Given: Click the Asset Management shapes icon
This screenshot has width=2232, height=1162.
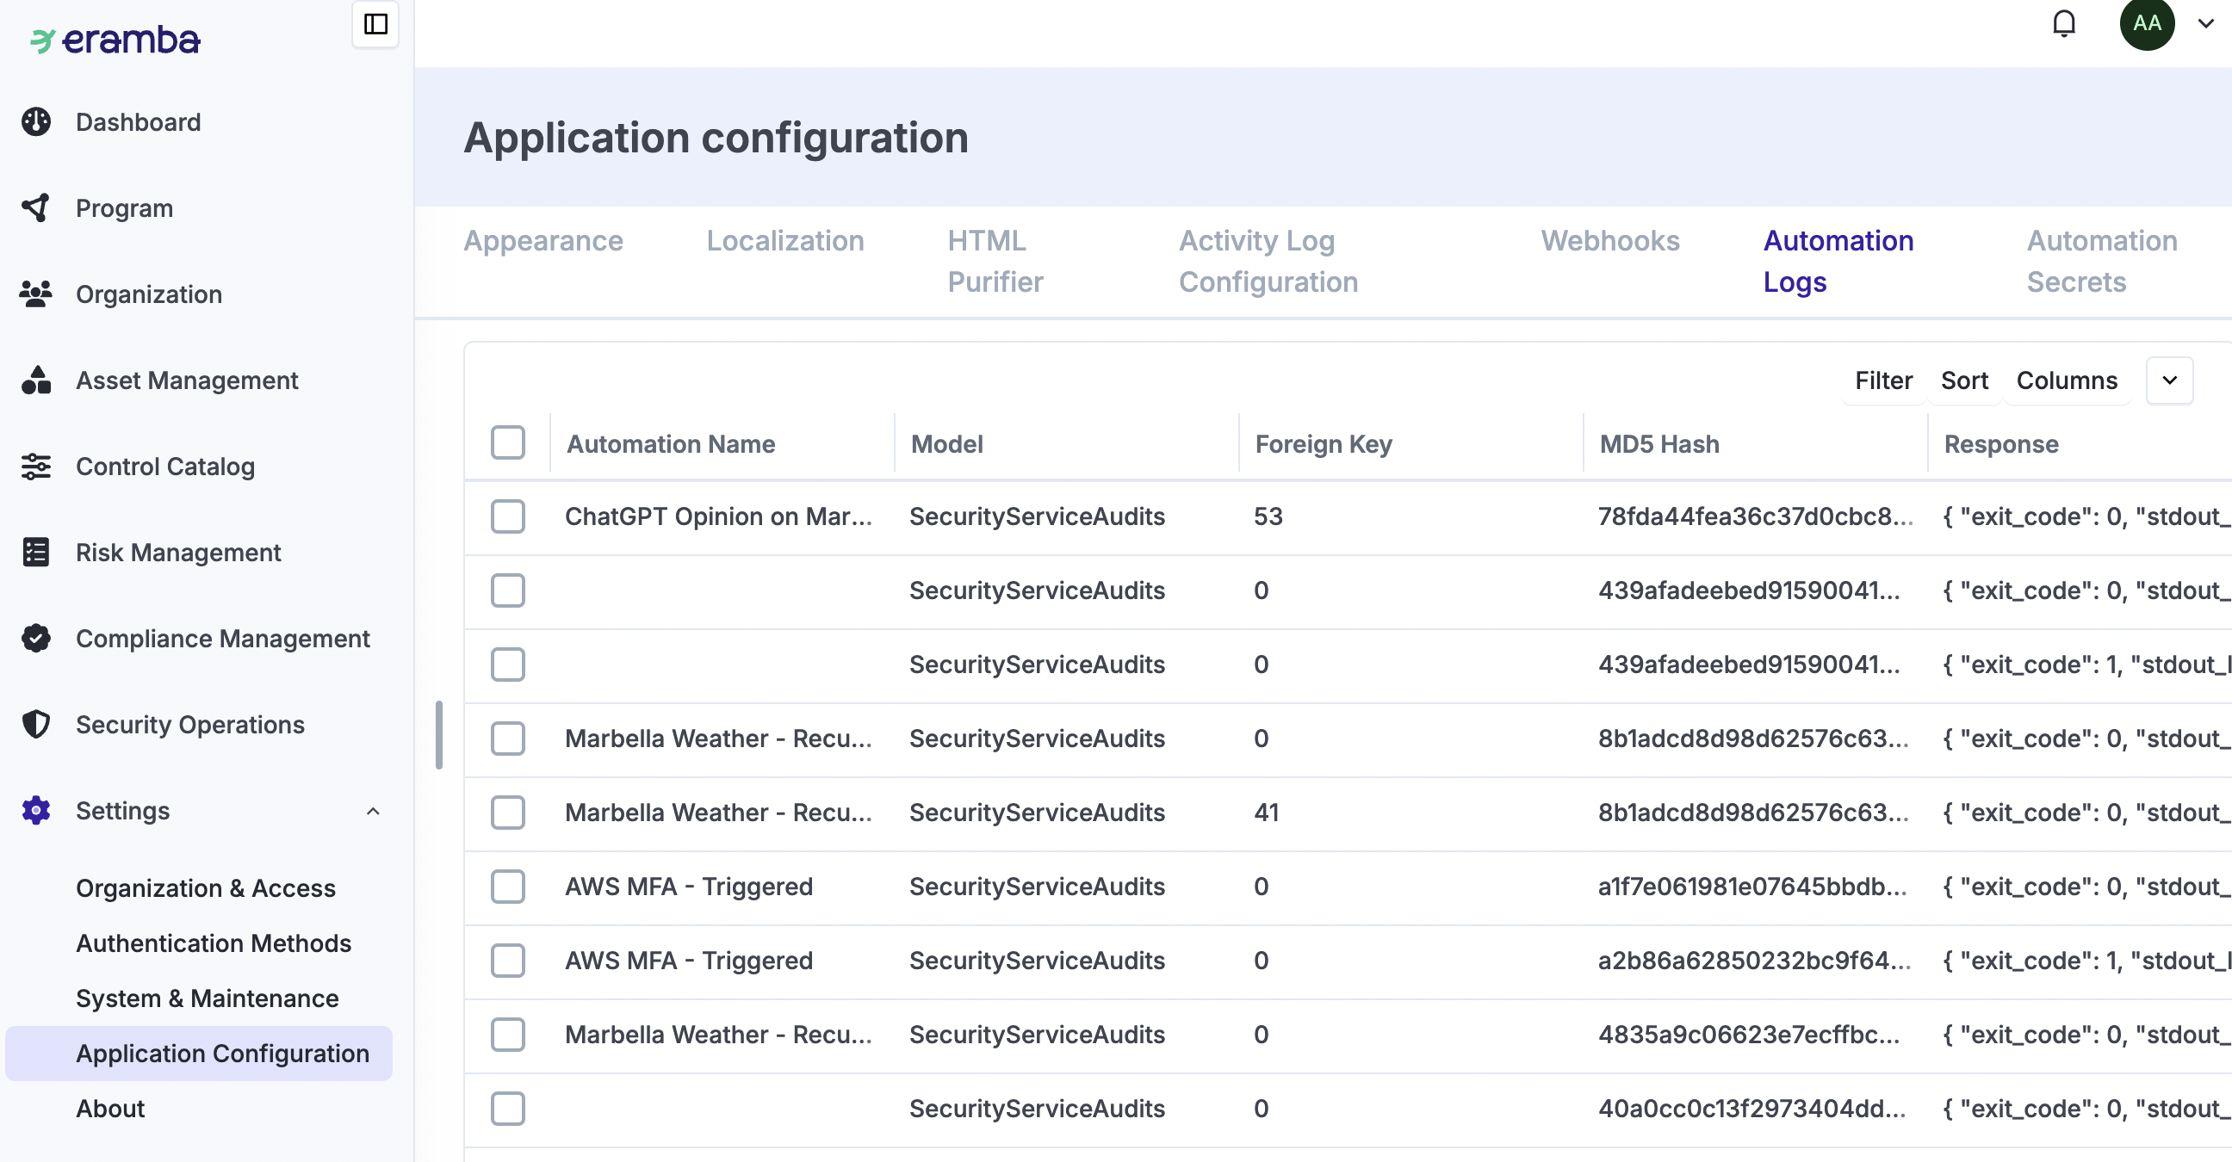Looking at the screenshot, I should [35, 380].
